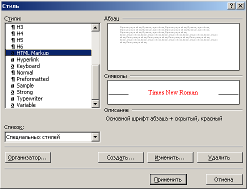Click the Times New Roman character preview
The image size is (247, 189).
(x=173, y=92)
